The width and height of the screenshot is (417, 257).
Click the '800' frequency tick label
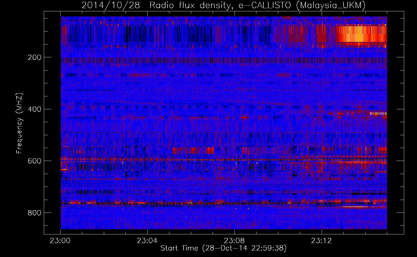pos(34,213)
